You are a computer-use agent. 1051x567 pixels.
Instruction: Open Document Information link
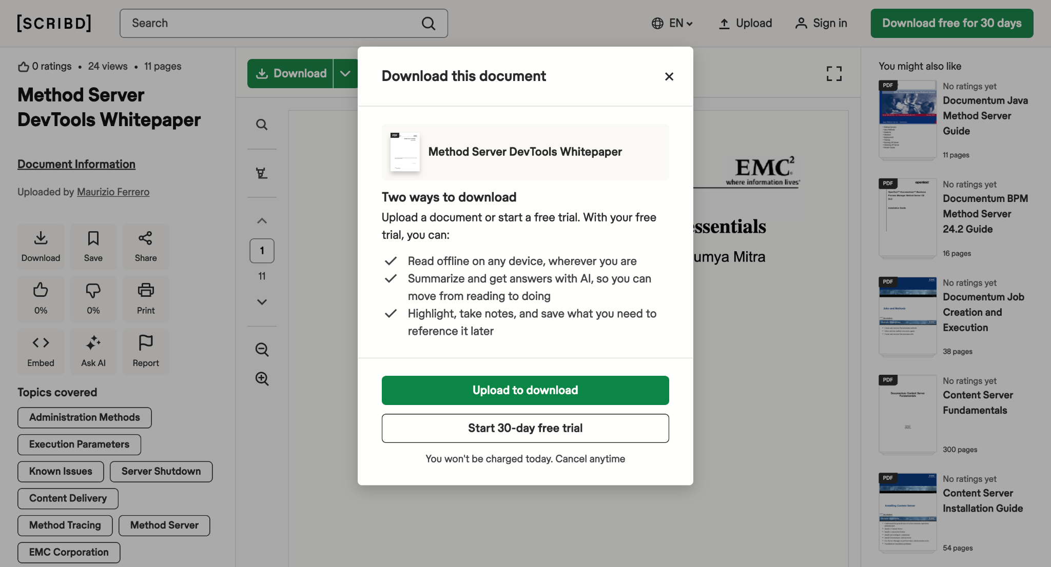[x=76, y=164]
